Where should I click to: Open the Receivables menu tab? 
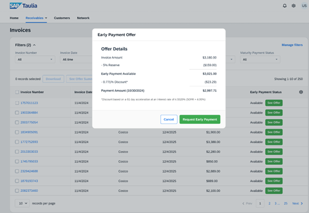pos(36,18)
